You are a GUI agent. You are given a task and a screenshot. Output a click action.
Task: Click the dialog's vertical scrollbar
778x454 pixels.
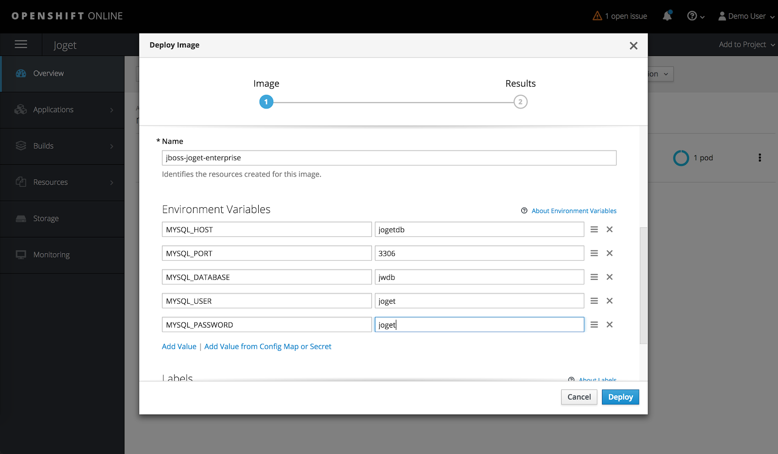[x=643, y=286]
